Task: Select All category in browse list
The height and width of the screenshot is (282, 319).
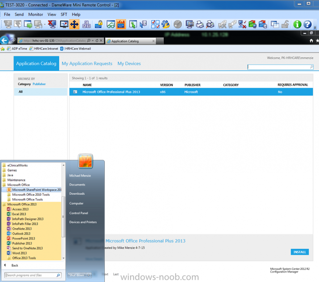Action: tap(40, 92)
